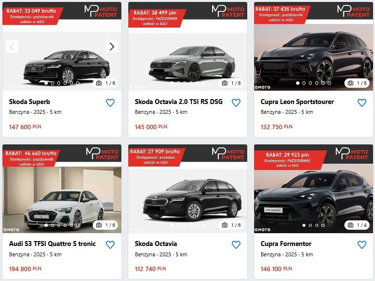Screen dimensions: 375x281
Task: Favorite the Cupra Leon Sportstourer heart
Action: pos(362,103)
